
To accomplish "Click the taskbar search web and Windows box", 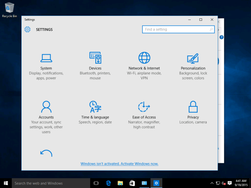I will [50, 183].
